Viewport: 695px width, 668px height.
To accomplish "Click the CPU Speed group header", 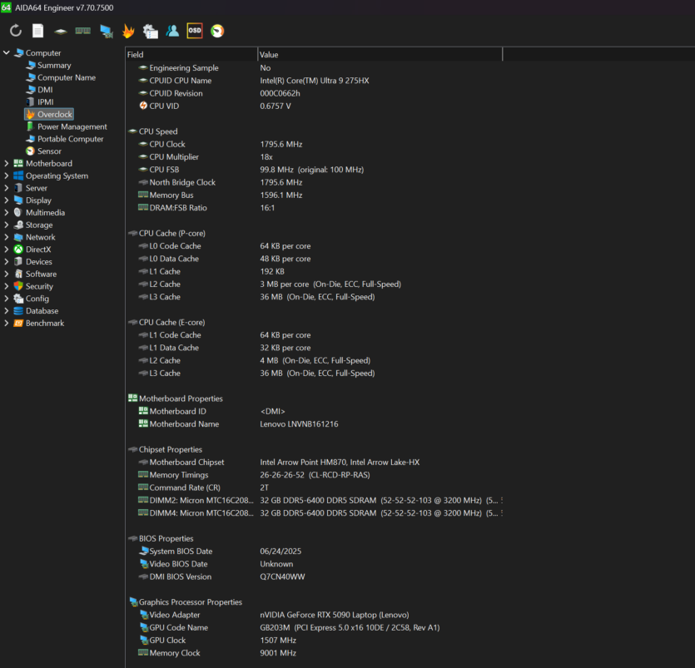I will (153, 131).
